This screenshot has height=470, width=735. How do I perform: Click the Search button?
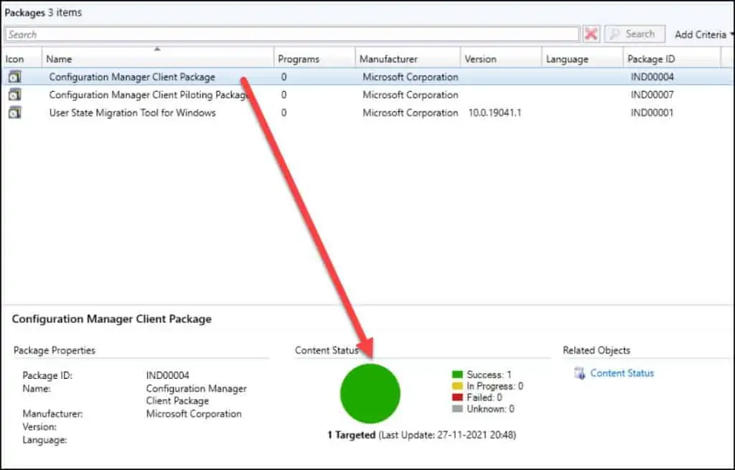[635, 34]
